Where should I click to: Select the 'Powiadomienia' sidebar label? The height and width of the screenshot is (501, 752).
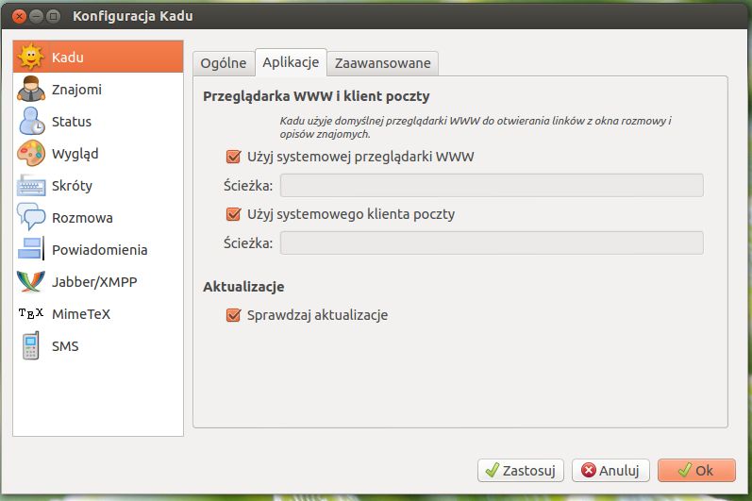point(100,250)
